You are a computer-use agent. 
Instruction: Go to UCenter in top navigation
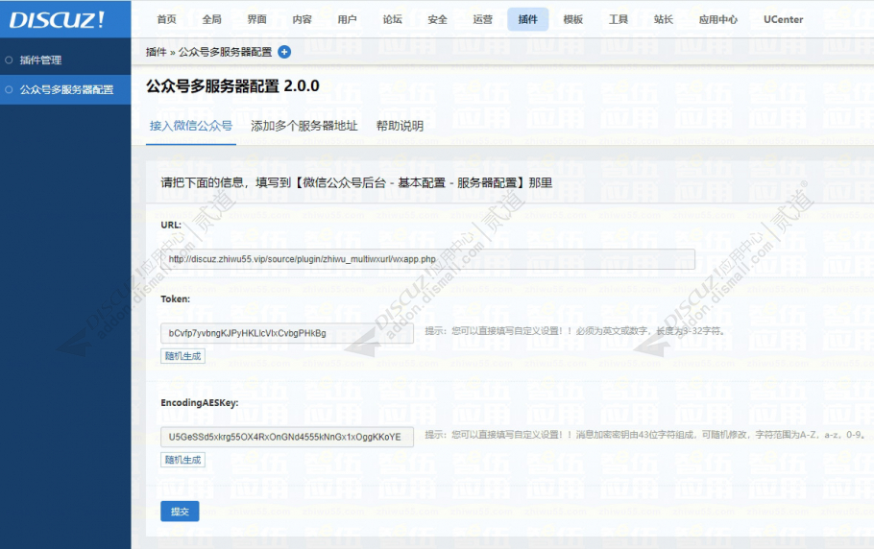[783, 19]
